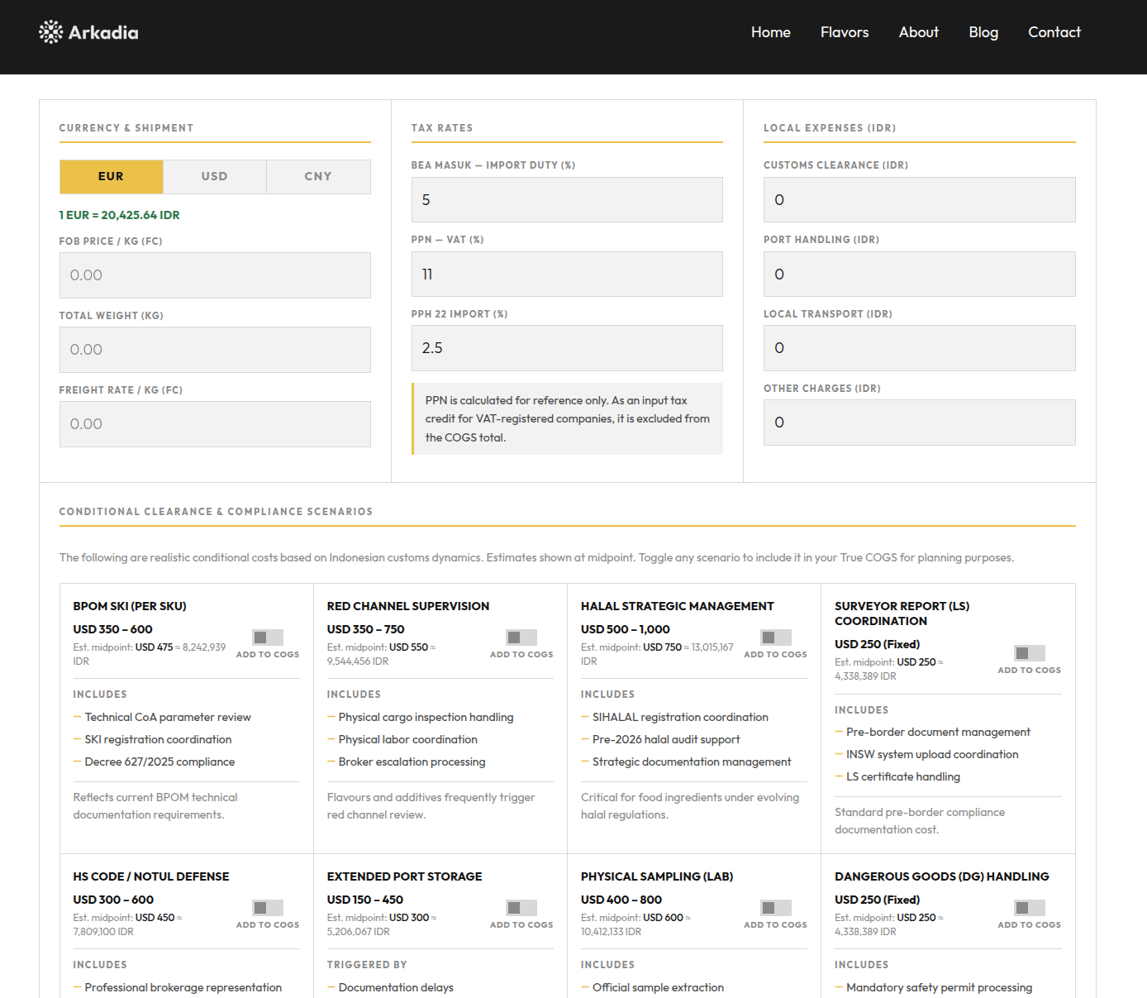This screenshot has width=1147, height=998.
Task: Click 'Technical CoA parameter review' item
Action: tap(168, 717)
